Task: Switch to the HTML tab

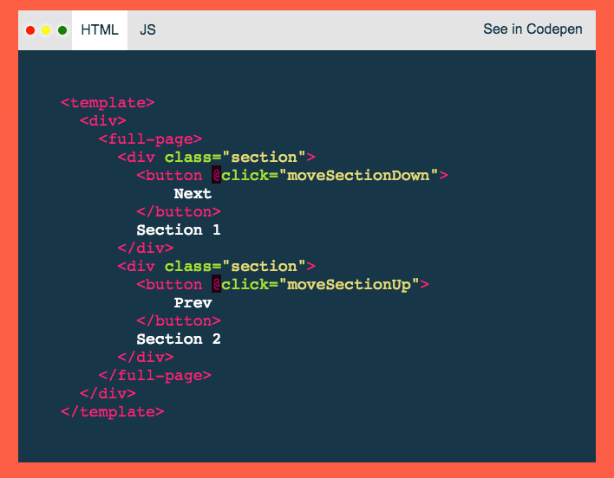Action: click(x=100, y=30)
